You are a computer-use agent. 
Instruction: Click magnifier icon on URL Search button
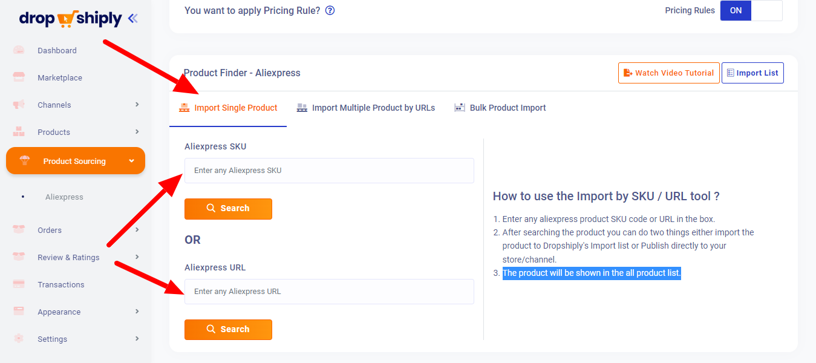point(211,329)
